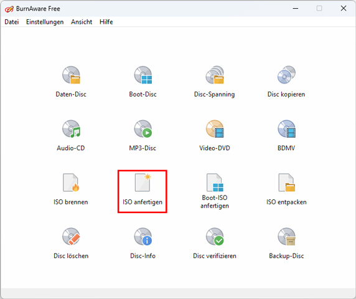Image resolution: width=356 pixels, height=299 pixels.
Task: Minimize the BurnAware Free window
Action: click(x=296, y=8)
